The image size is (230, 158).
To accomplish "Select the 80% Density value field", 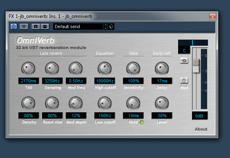I will pyautogui.click(x=29, y=116).
